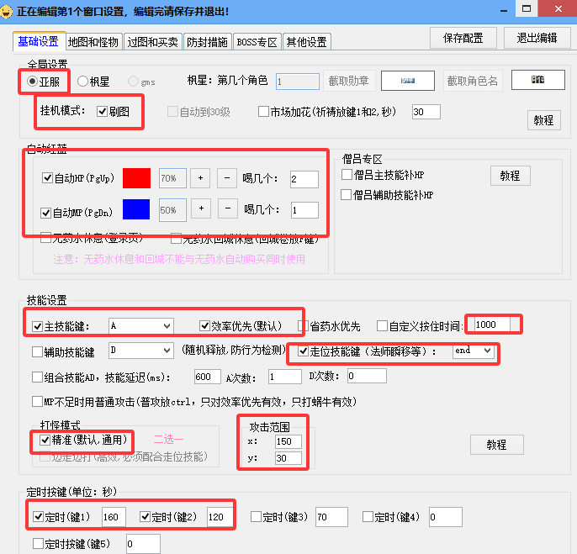577x554 pixels.
Task: Click the minus button for auto MP percentage
Action: tap(227, 208)
